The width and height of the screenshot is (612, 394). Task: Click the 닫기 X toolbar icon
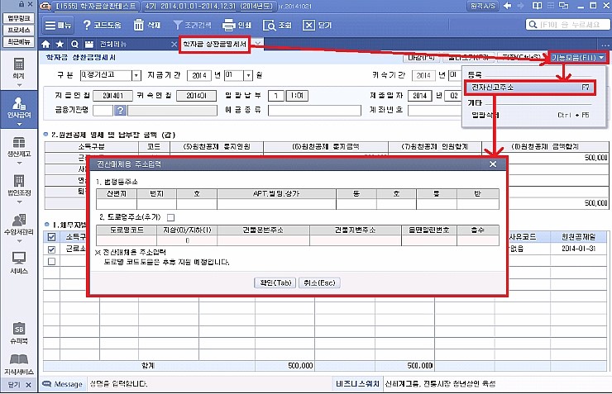point(308,25)
